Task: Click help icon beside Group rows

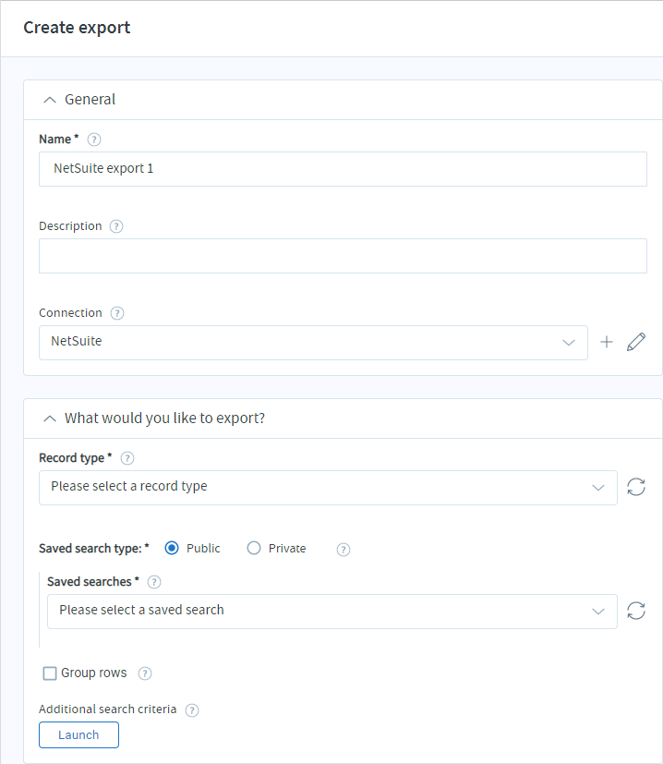Action: [x=145, y=673]
